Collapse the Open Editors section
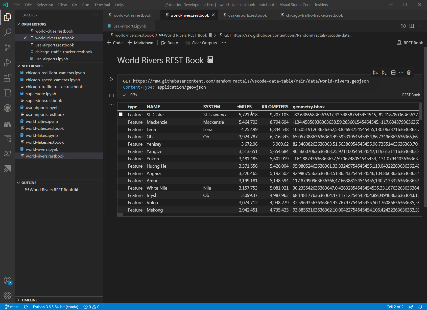The image size is (427, 310). 18,24
